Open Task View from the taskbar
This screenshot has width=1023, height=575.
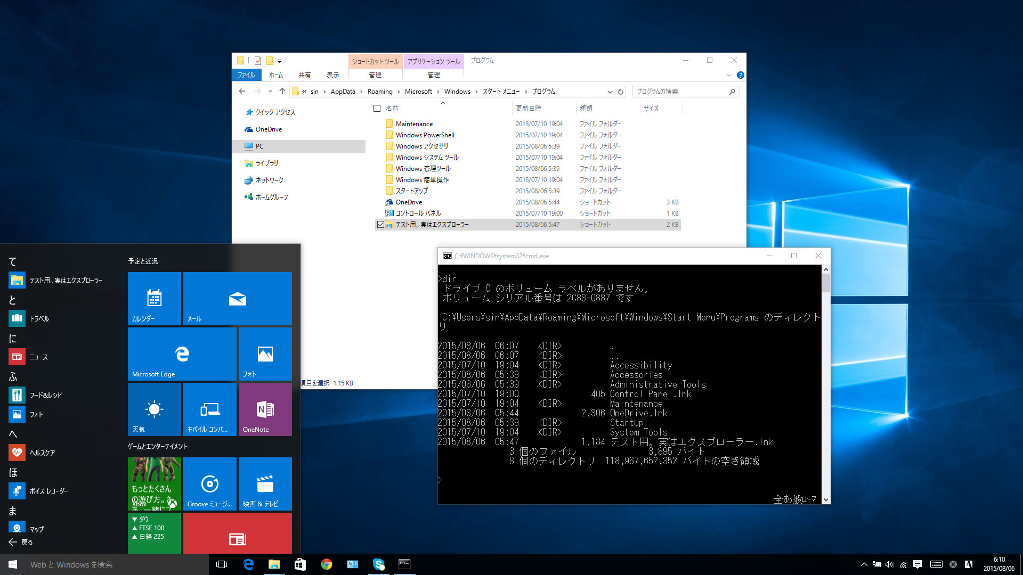pyautogui.click(x=222, y=564)
